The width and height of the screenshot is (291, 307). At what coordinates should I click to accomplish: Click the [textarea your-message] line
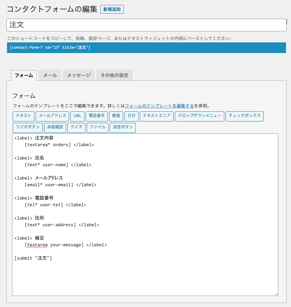pyautogui.click(x=66, y=245)
